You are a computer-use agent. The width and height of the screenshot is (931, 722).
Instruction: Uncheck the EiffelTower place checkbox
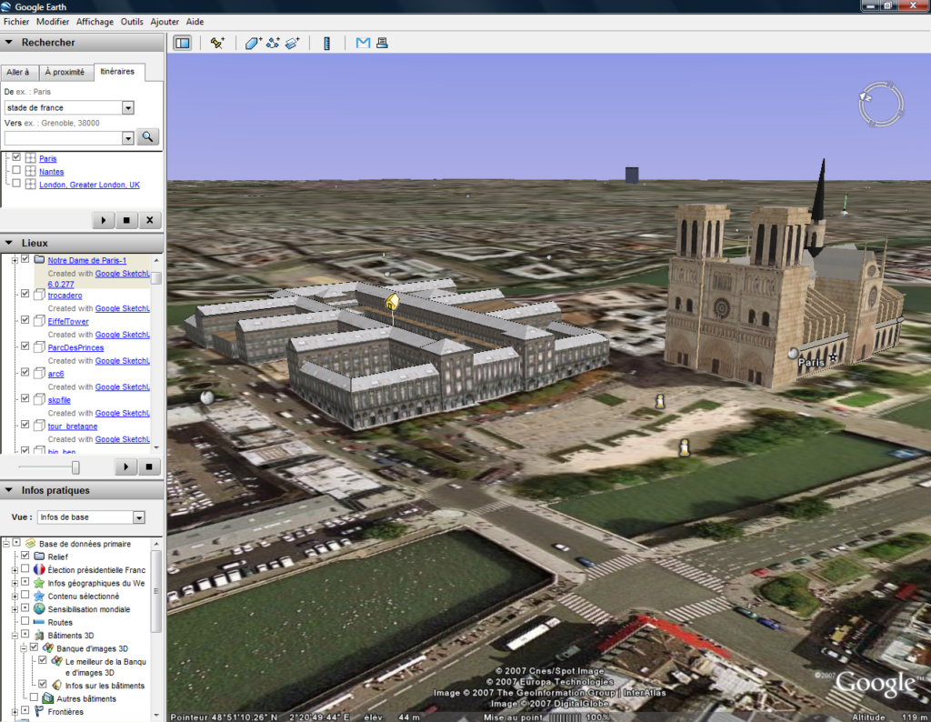click(x=25, y=319)
